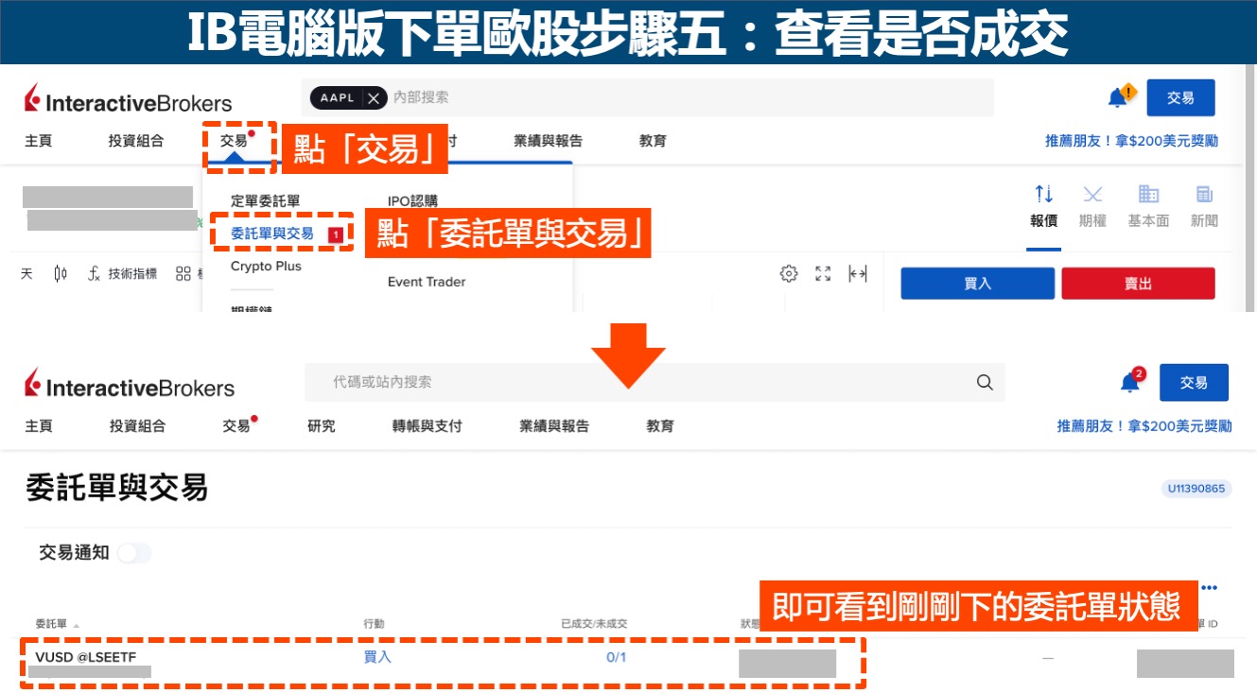Open 主頁 in the upper navigation bar

coord(39,141)
